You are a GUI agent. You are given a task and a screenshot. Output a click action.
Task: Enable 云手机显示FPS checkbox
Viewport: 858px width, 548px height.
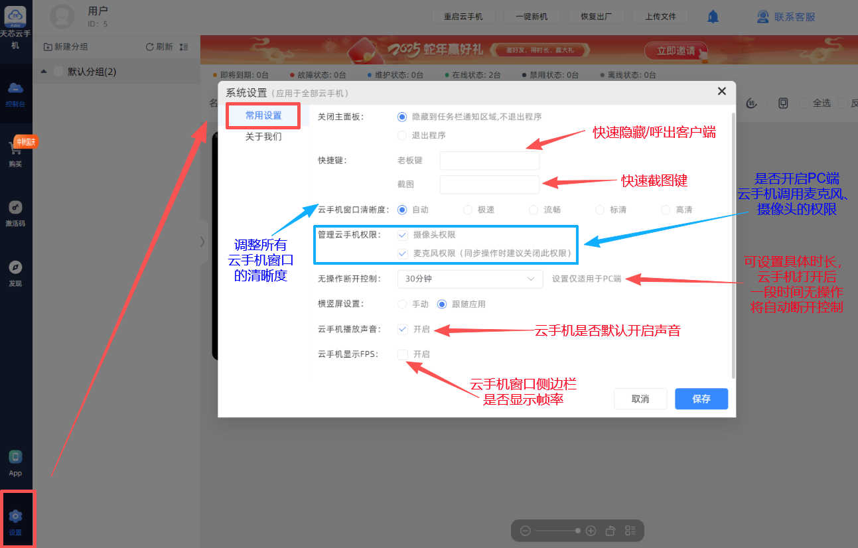point(403,354)
